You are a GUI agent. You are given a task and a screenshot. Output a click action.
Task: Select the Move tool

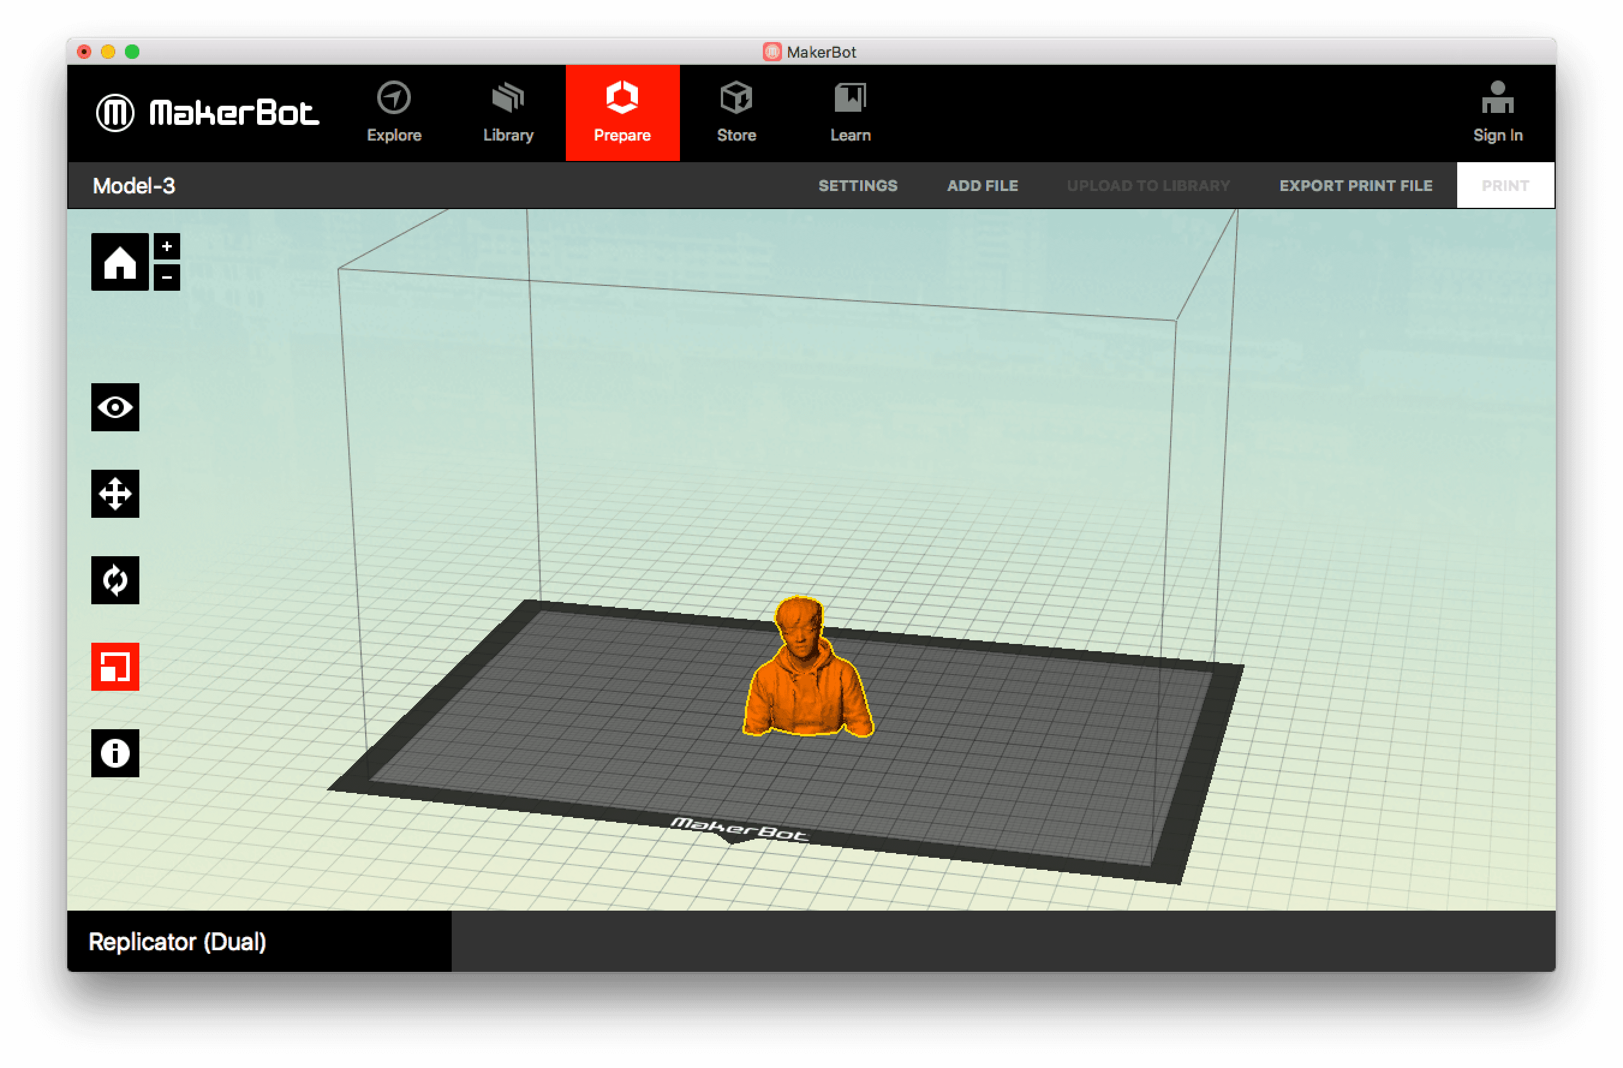pyautogui.click(x=115, y=494)
